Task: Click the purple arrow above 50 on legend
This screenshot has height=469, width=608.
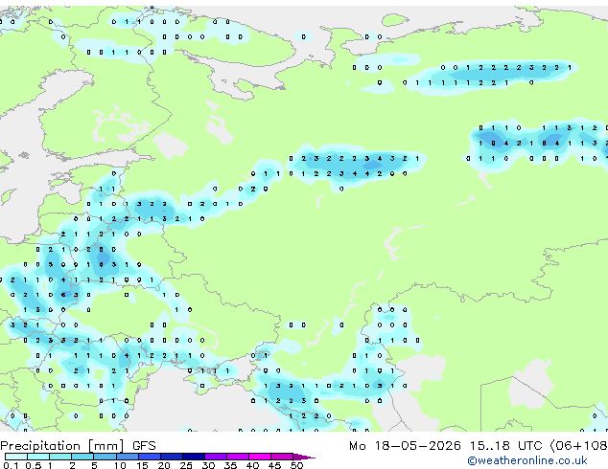Action: click(x=304, y=457)
